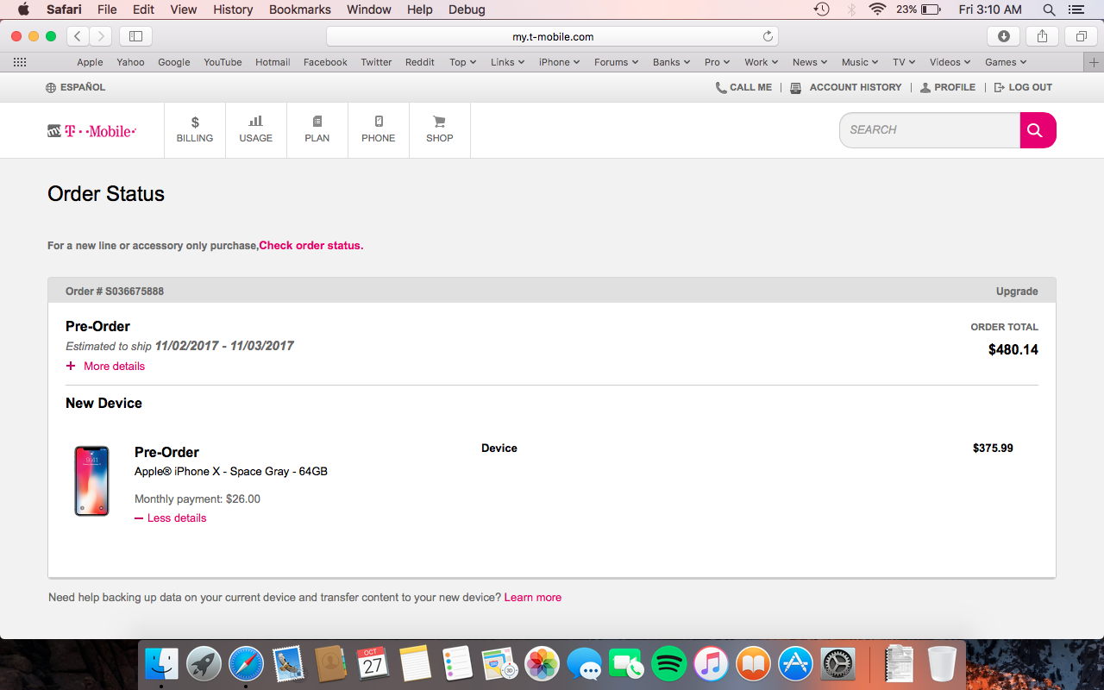Click the Call Me link
The height and width of the screenshot is (690, 1104).
pos(743,87)
